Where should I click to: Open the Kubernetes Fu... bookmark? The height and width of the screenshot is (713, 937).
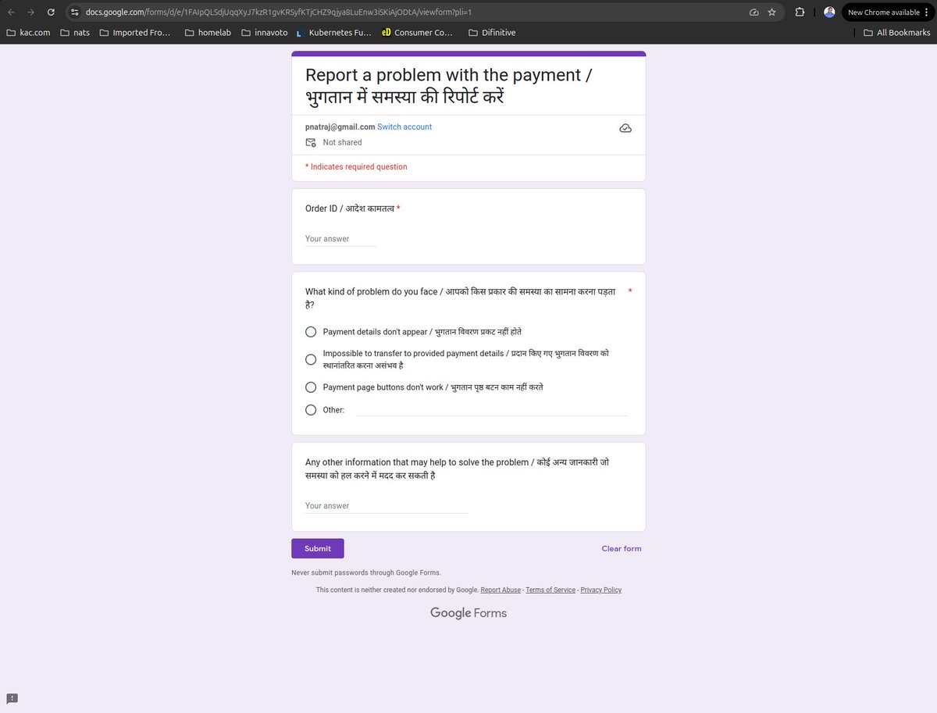333,33
